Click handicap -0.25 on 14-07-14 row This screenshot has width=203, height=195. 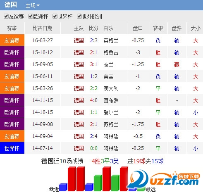138,148
